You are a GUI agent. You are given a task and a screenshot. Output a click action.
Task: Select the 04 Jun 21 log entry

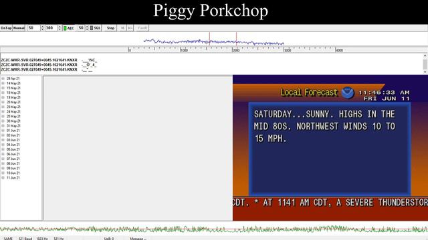coord(13,145)
